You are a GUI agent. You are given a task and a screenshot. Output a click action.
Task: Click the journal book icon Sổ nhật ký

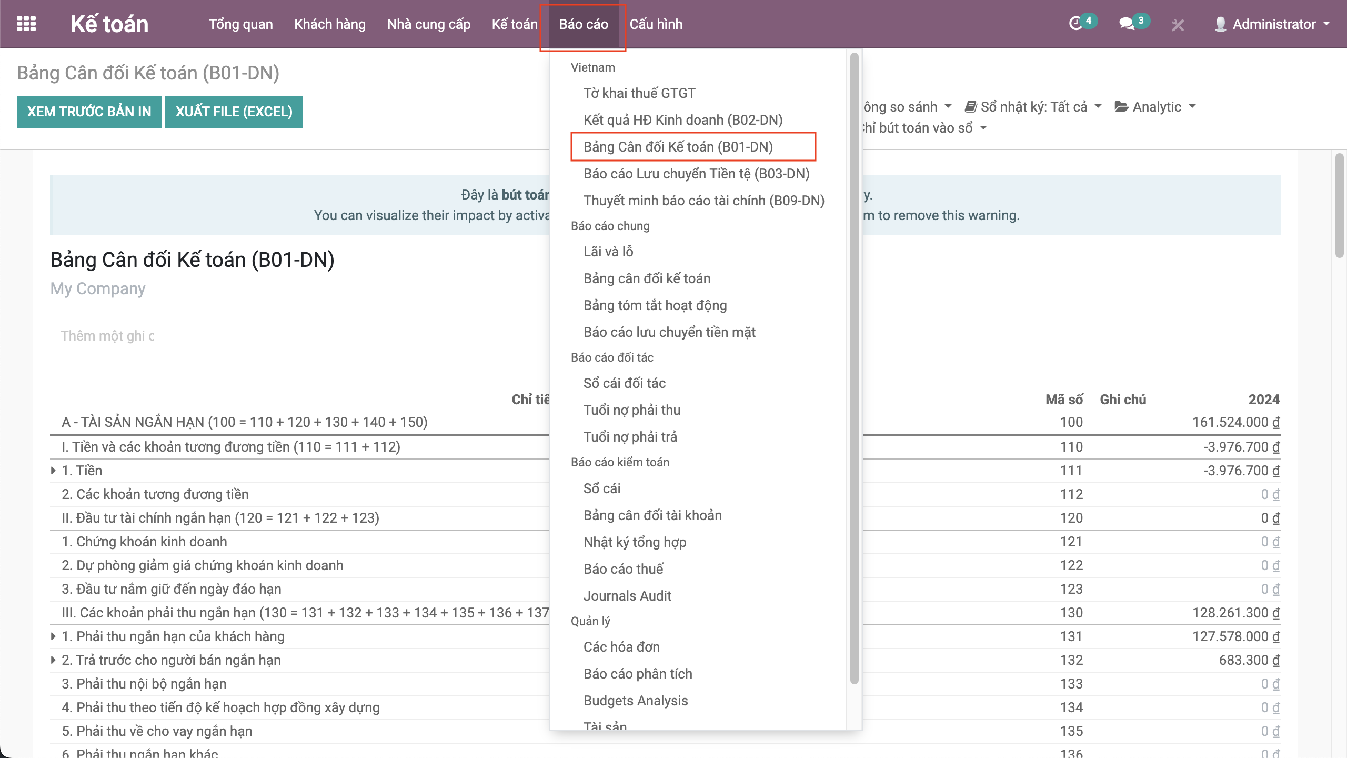point(971,107)
